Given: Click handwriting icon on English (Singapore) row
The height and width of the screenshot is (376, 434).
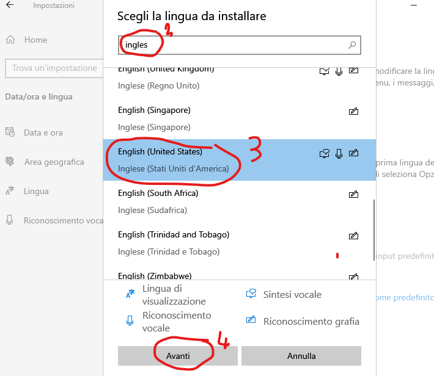Looking at the screenshot, I should pyautogui.click(x=353, y=111).
